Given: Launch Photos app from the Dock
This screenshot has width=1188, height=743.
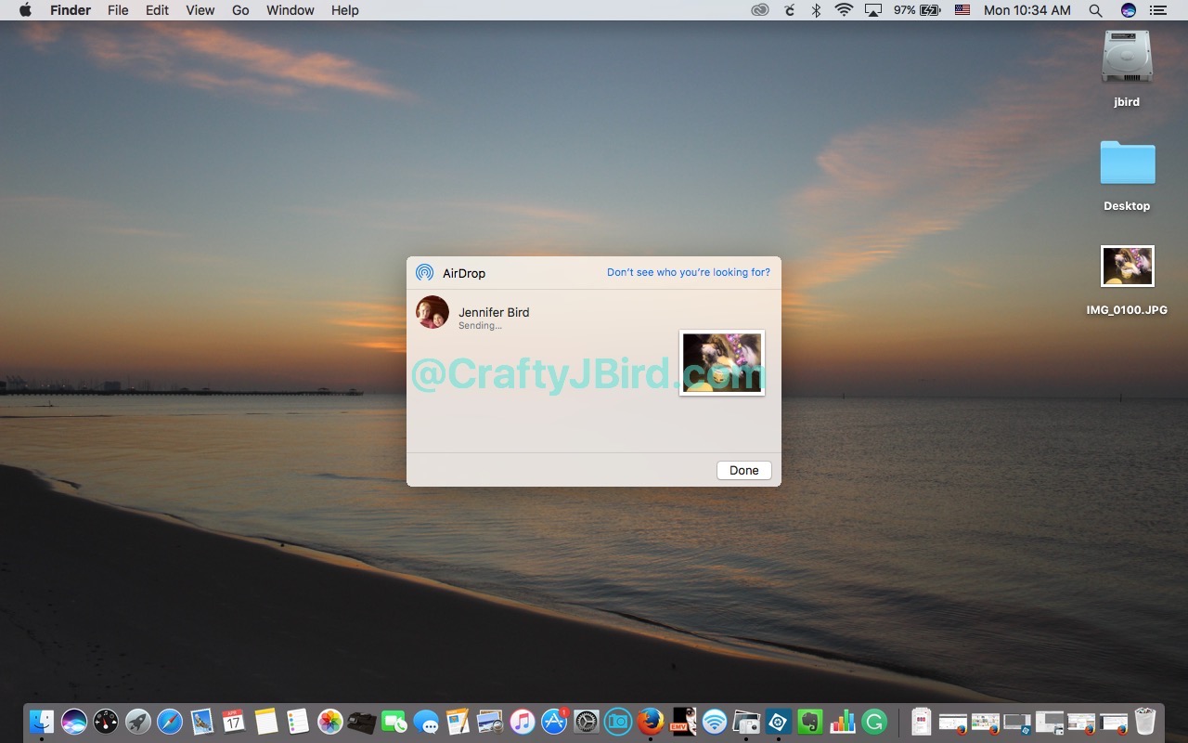Looking at the screenshot, I should (x=329, y=722).
